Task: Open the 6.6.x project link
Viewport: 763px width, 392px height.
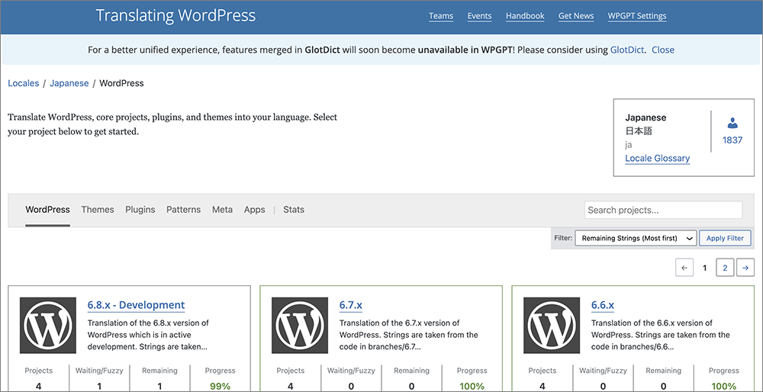Action: point(603,305)
